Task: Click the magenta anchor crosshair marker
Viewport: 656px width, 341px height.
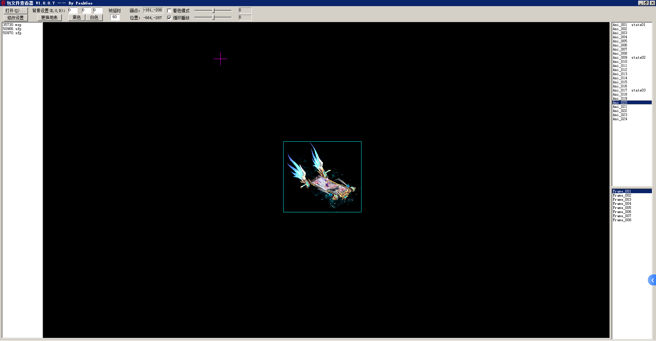Action: 220,59
